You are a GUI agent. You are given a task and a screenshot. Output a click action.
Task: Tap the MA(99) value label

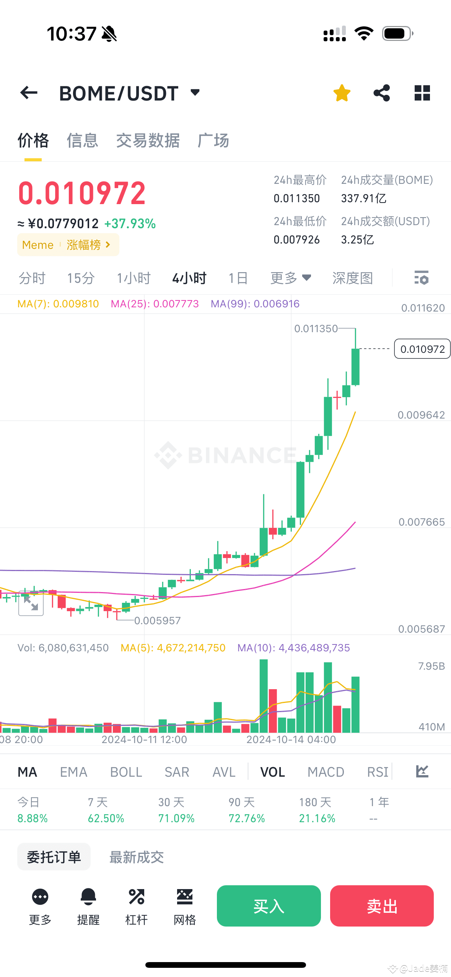[255, 304]
